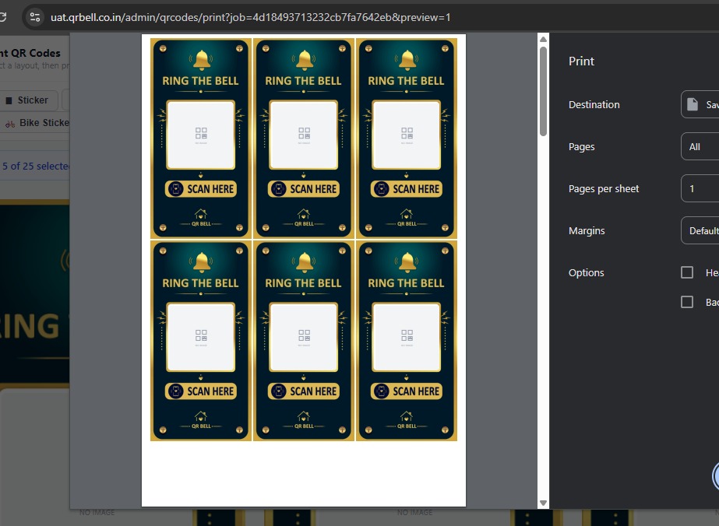Image resolution: width=719 pixels, height=526 pixels.
Task: Click the bike icon beside Bike Sticker
Action: [10, 123]
